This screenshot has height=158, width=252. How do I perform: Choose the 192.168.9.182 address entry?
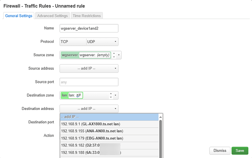point(109,145)
